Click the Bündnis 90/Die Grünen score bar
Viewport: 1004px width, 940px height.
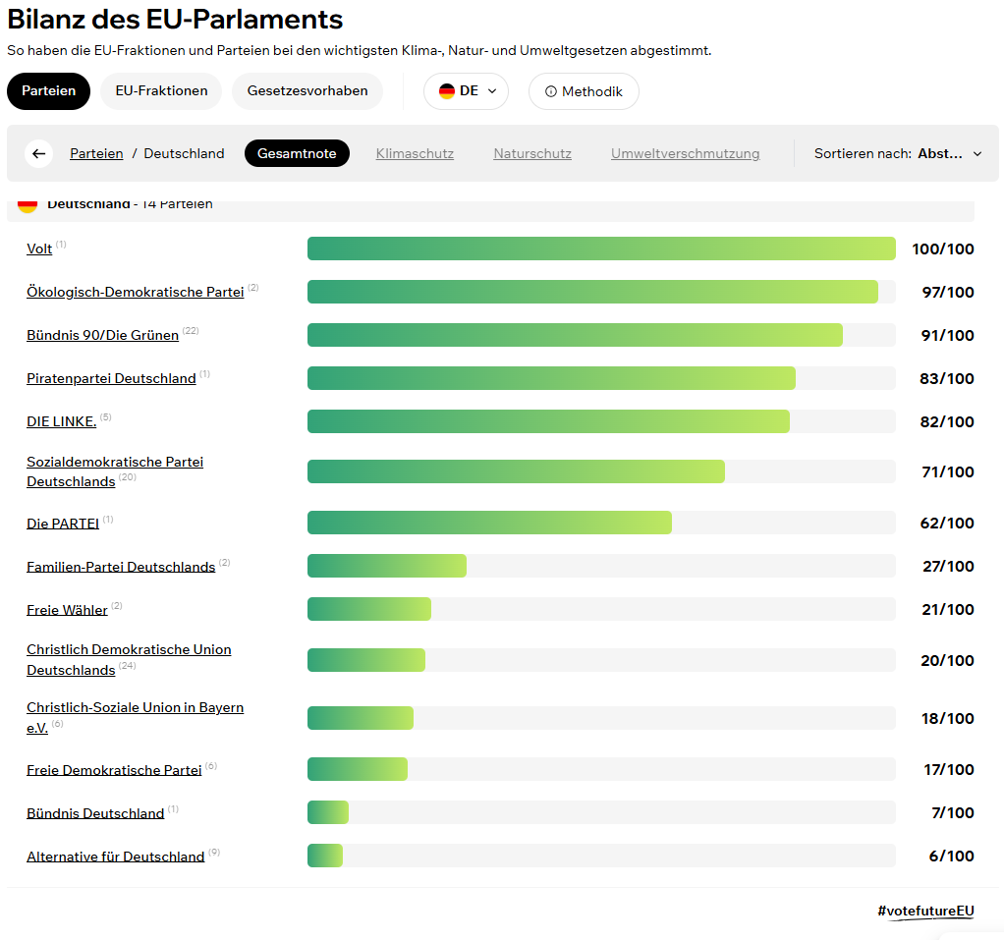click(601, 335)
